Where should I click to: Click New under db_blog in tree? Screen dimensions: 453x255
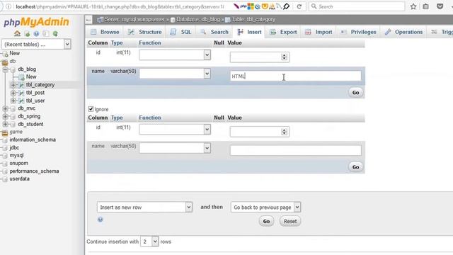coord(31,77)
